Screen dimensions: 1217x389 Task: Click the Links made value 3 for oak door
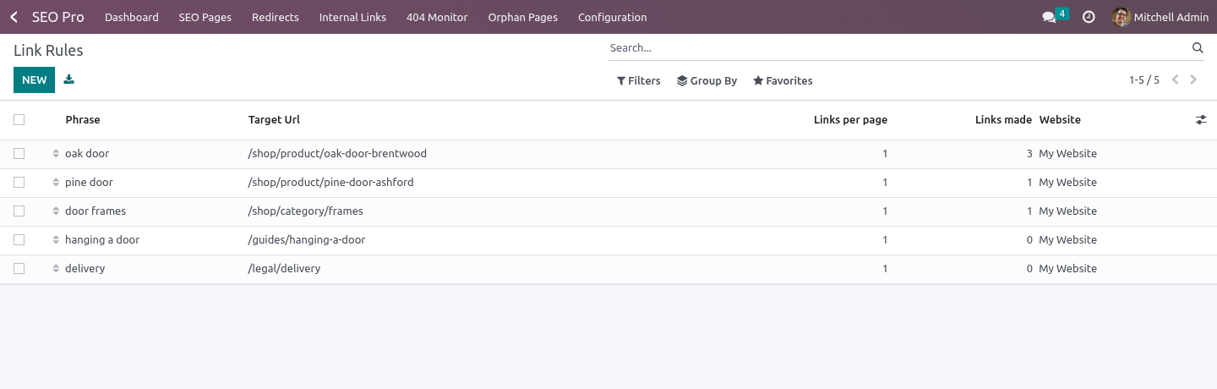point(1029,154)
